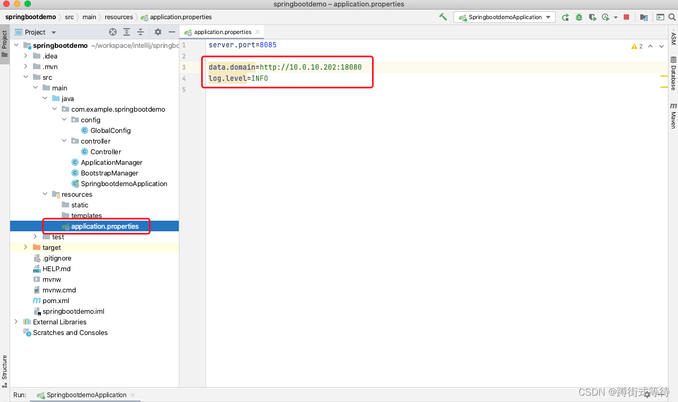Click the Build project hammer icon

443,17
